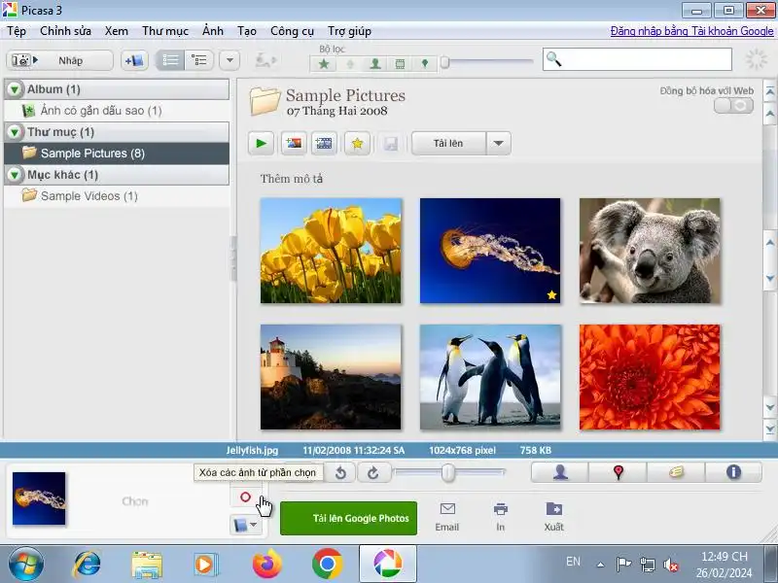The height and width of the screenshot is (583, 778).
Task: Export photo with Xuất button
Action: click(x=553, y=517)
